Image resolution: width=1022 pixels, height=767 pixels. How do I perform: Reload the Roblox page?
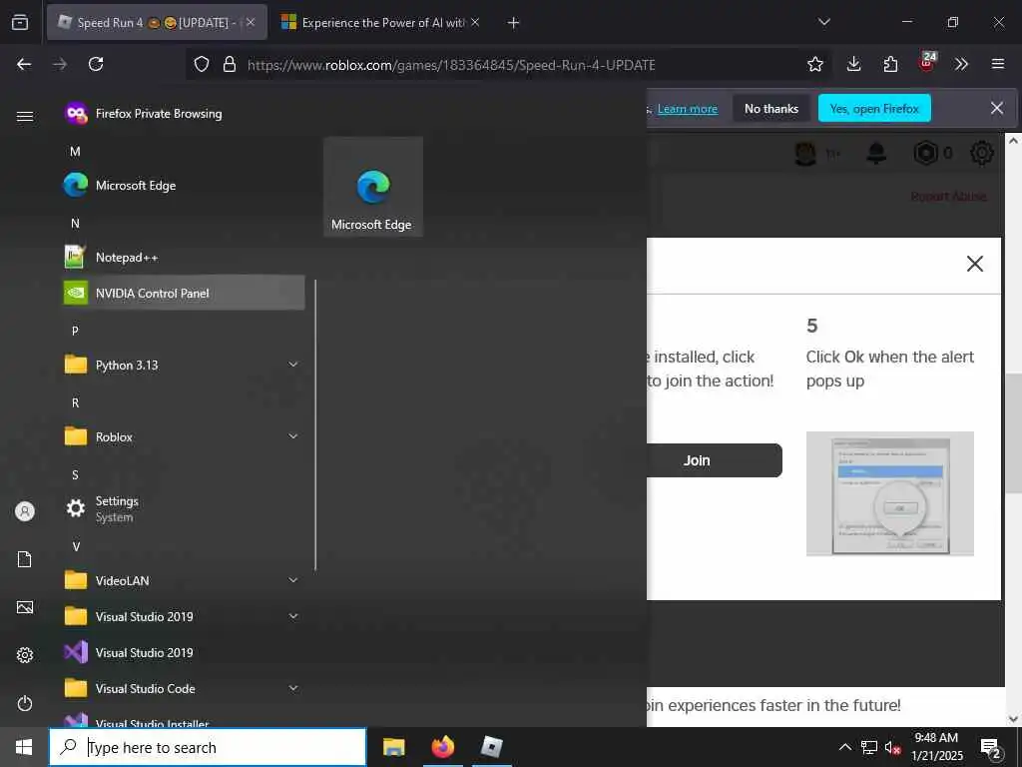pyautogui.click(x=96, y=64)
